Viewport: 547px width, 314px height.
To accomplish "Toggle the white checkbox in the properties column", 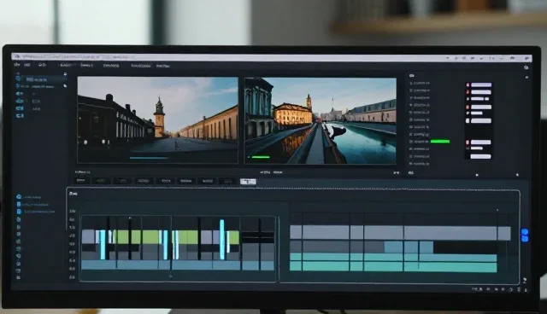I will click(x=468, y=121).
